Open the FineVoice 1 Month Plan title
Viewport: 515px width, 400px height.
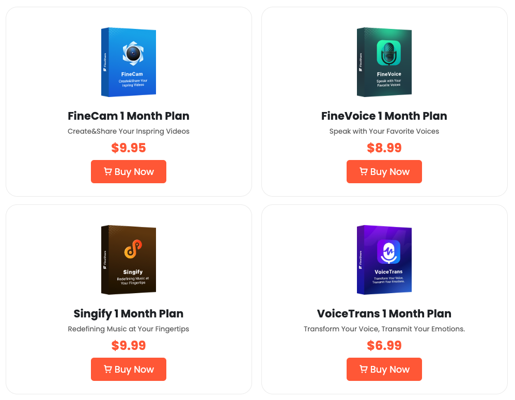[384, 116]
